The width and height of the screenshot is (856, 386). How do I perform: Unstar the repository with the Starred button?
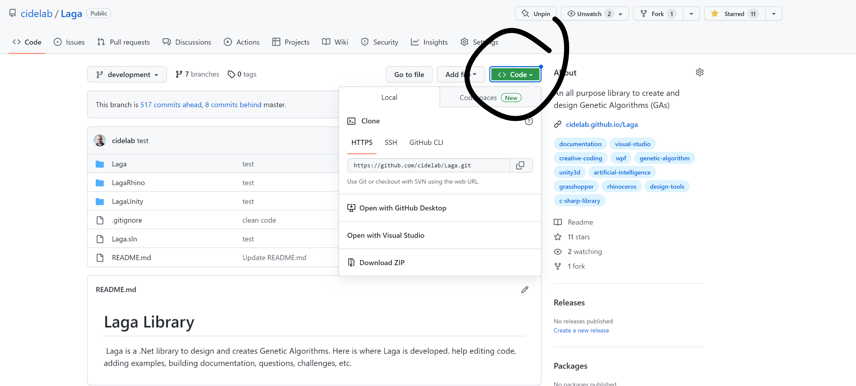pyautogui.click(x=734, y=14)
